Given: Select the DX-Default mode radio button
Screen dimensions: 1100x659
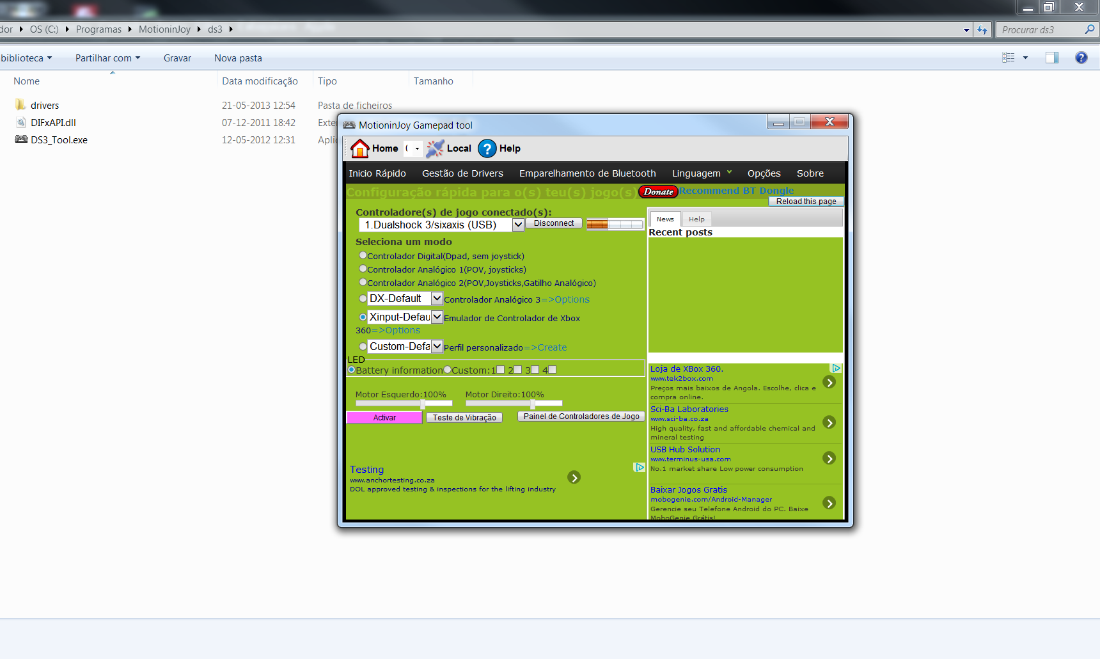Looking at the screenshot, I should [x=363, y=298].
